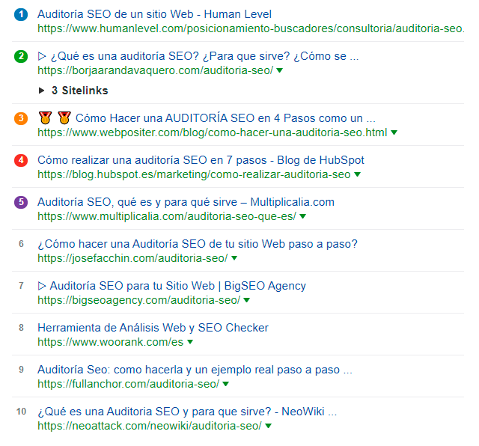Viewport: 479px width, 446px height.
Task: Click the neoattack.com/neowiki URL
Action: click(x=150, y=426)
